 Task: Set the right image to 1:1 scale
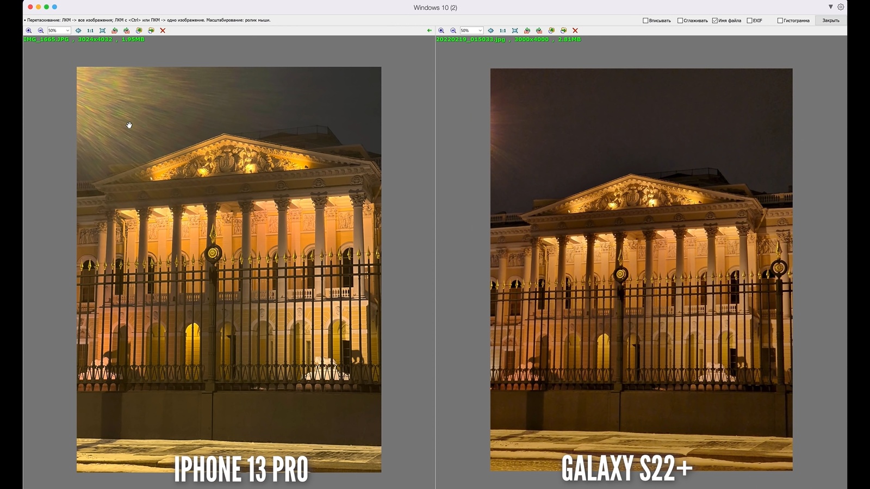(x=503, y=30)
